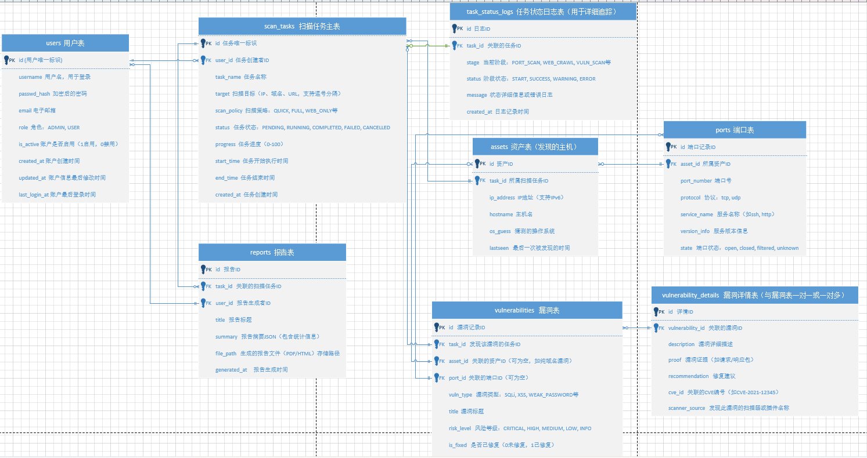Click the FK key icon beside user_id in scan_tasks
The image size is (867, 458).
point(203,60)
